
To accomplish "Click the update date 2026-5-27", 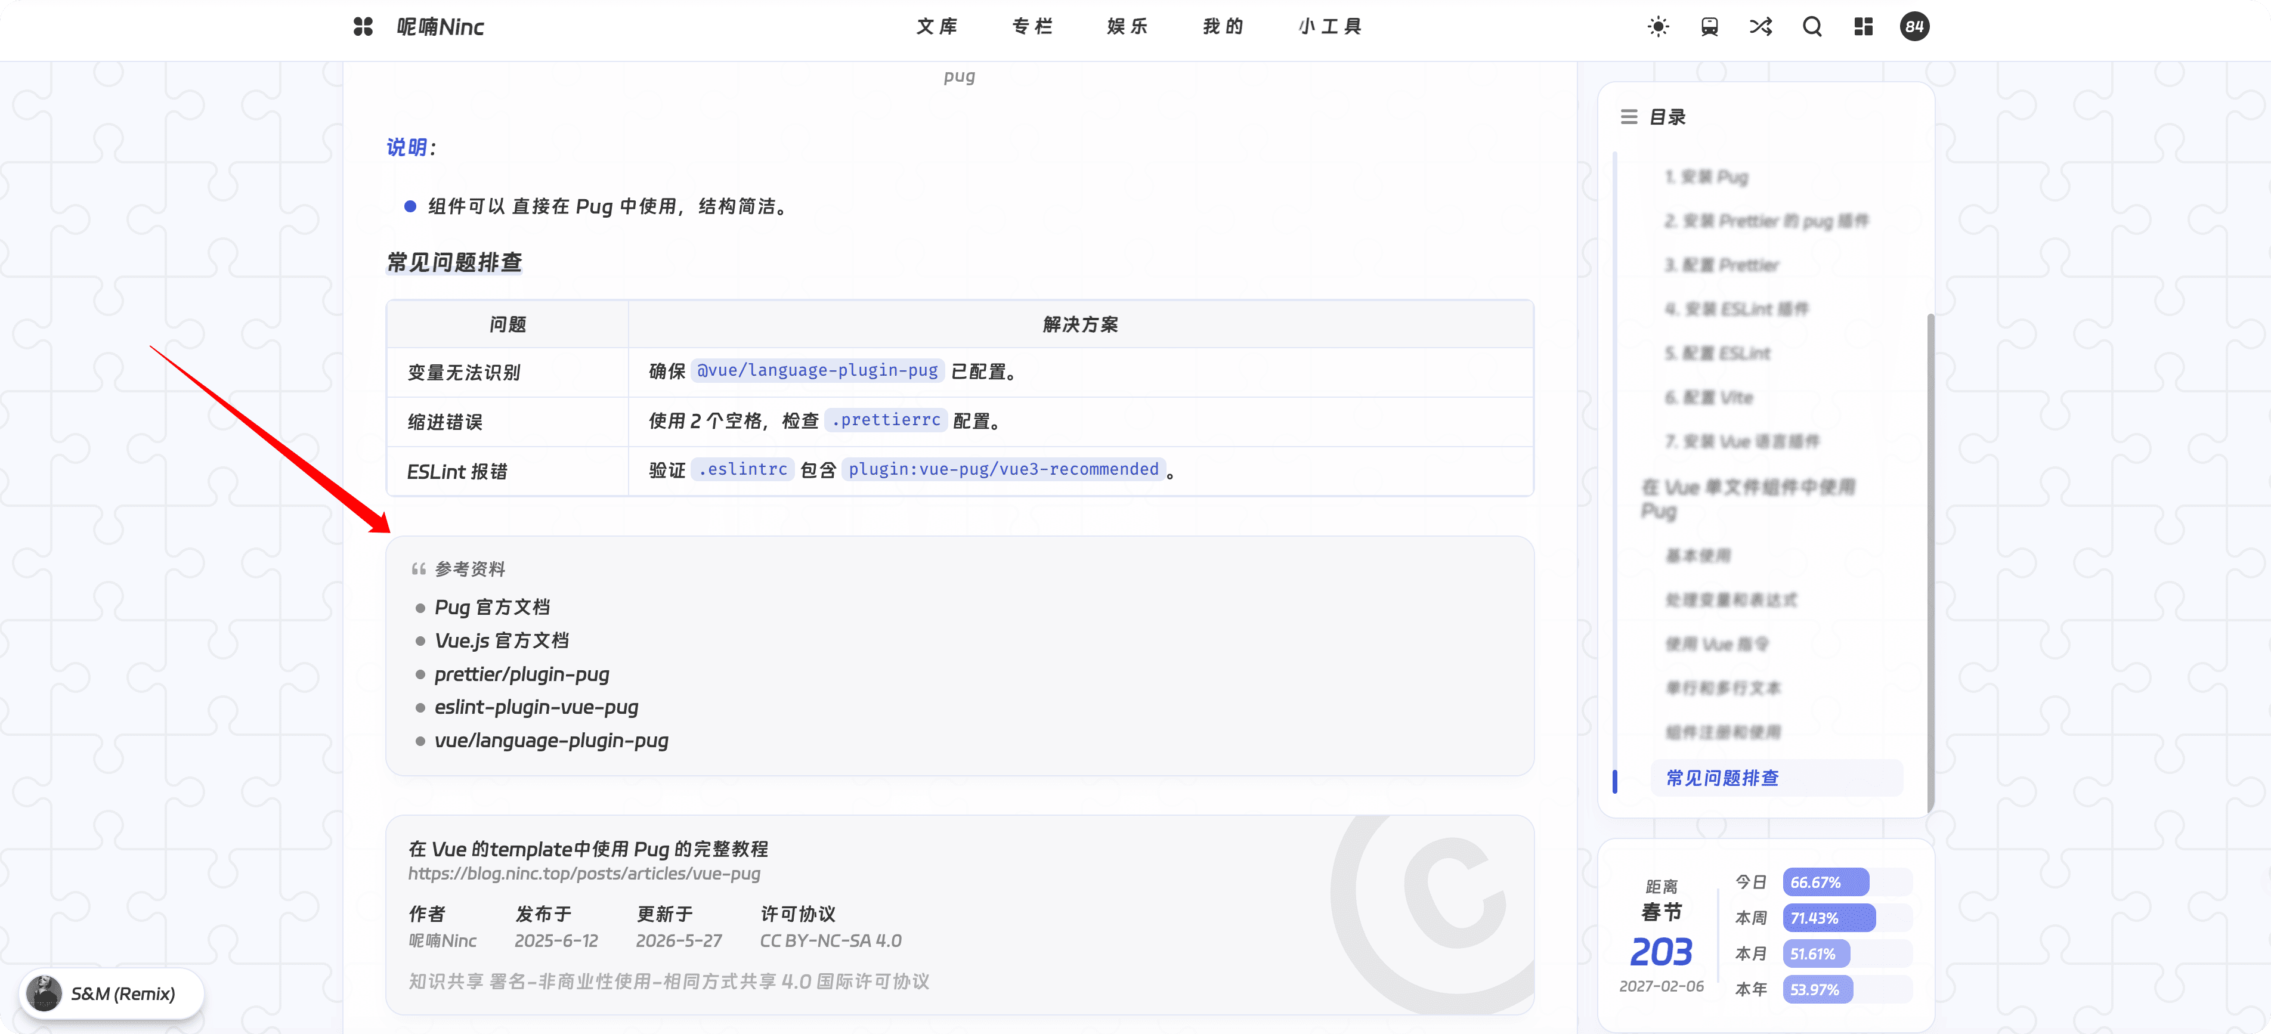I will click(x=679, y=940).
